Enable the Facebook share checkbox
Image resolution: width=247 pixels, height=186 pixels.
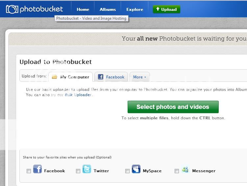29,171
